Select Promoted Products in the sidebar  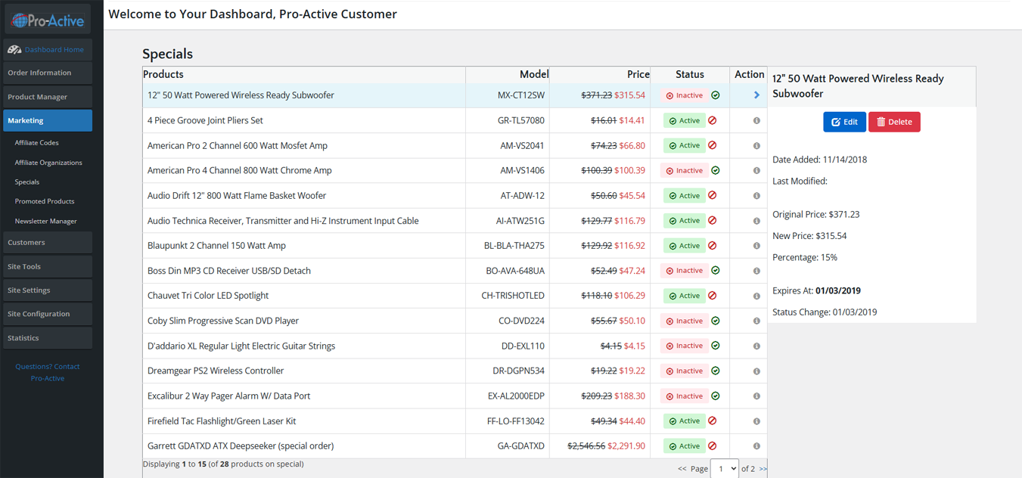45,201
